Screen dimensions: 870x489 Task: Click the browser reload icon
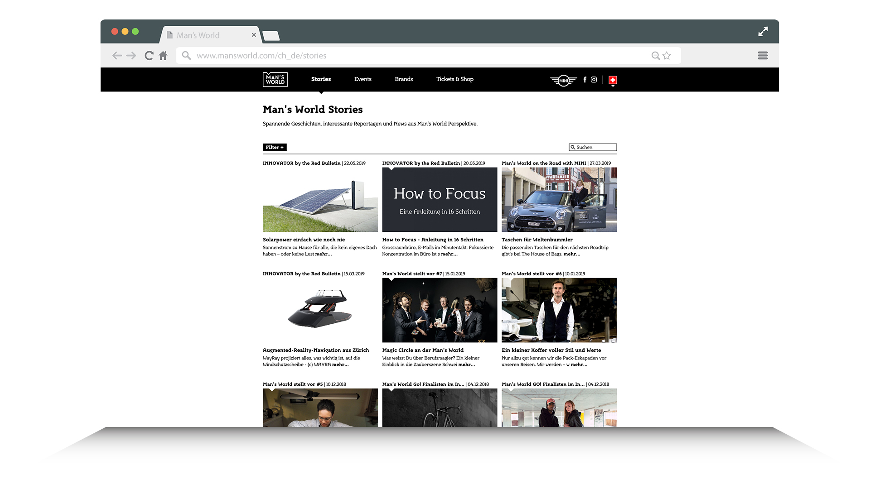click(x=149, y=56)
